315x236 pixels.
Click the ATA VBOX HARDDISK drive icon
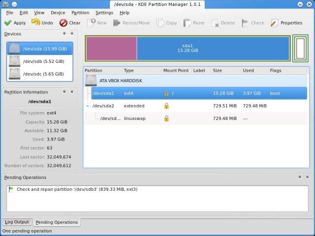pos(91,81)
